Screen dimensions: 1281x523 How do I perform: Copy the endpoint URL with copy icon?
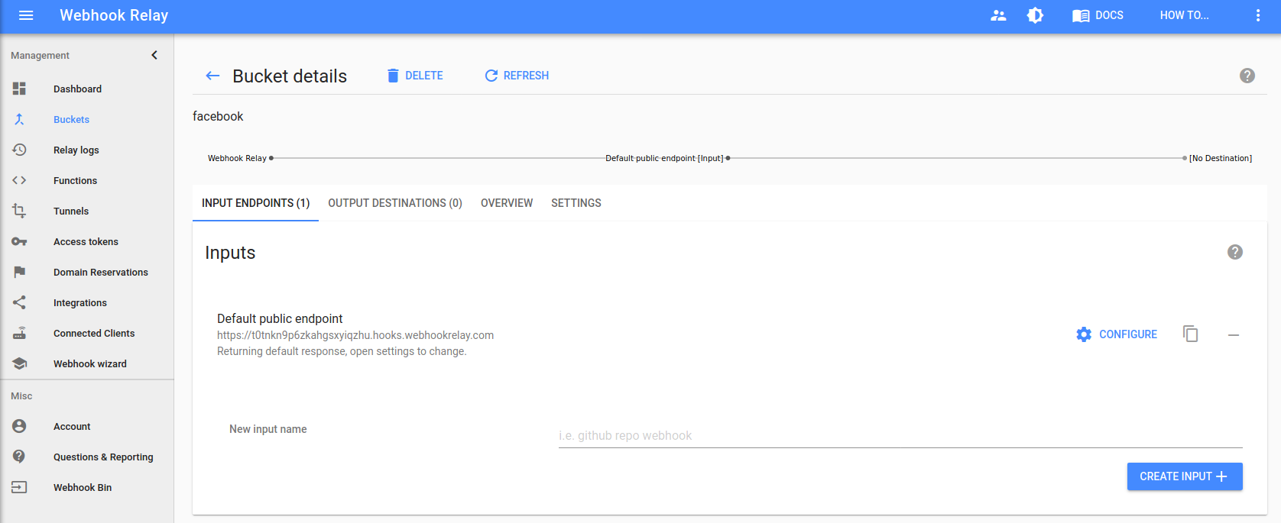coord(1191,334)
